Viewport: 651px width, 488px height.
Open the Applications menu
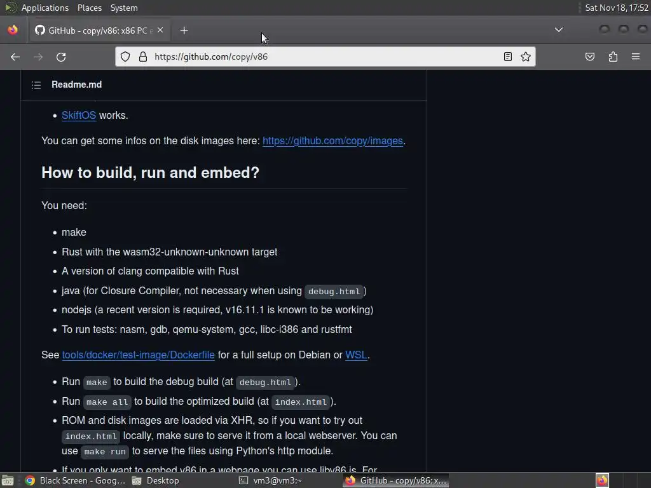pyautogui.click(x=45, y=8)
